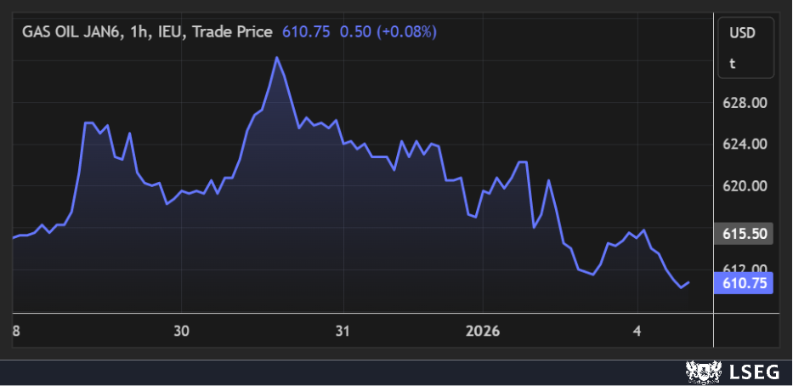This screenshot has width=793, height=386.
Task: Click the 4 date axis label
Action: pyautogui.click(x=637, y=330)
